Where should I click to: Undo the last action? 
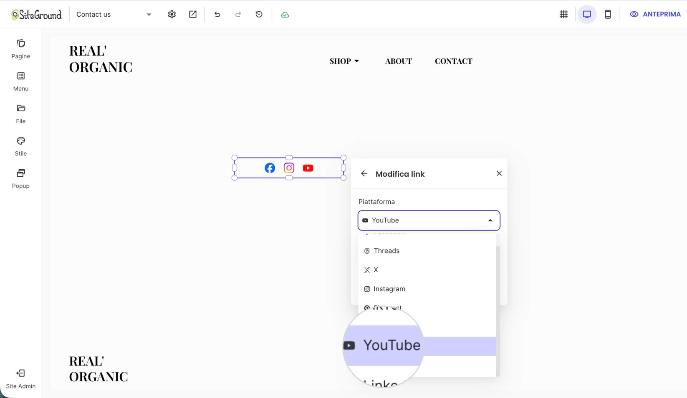[x=217, y=15]
